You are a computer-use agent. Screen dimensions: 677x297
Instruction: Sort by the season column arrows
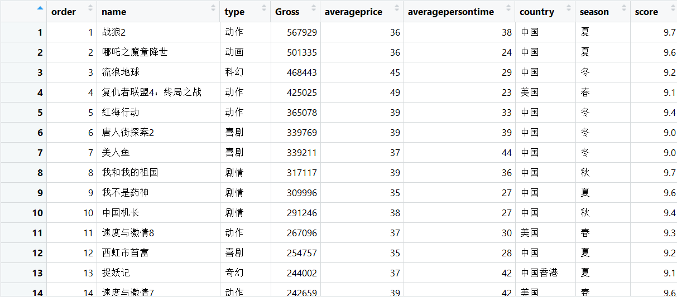click(623, 9)
